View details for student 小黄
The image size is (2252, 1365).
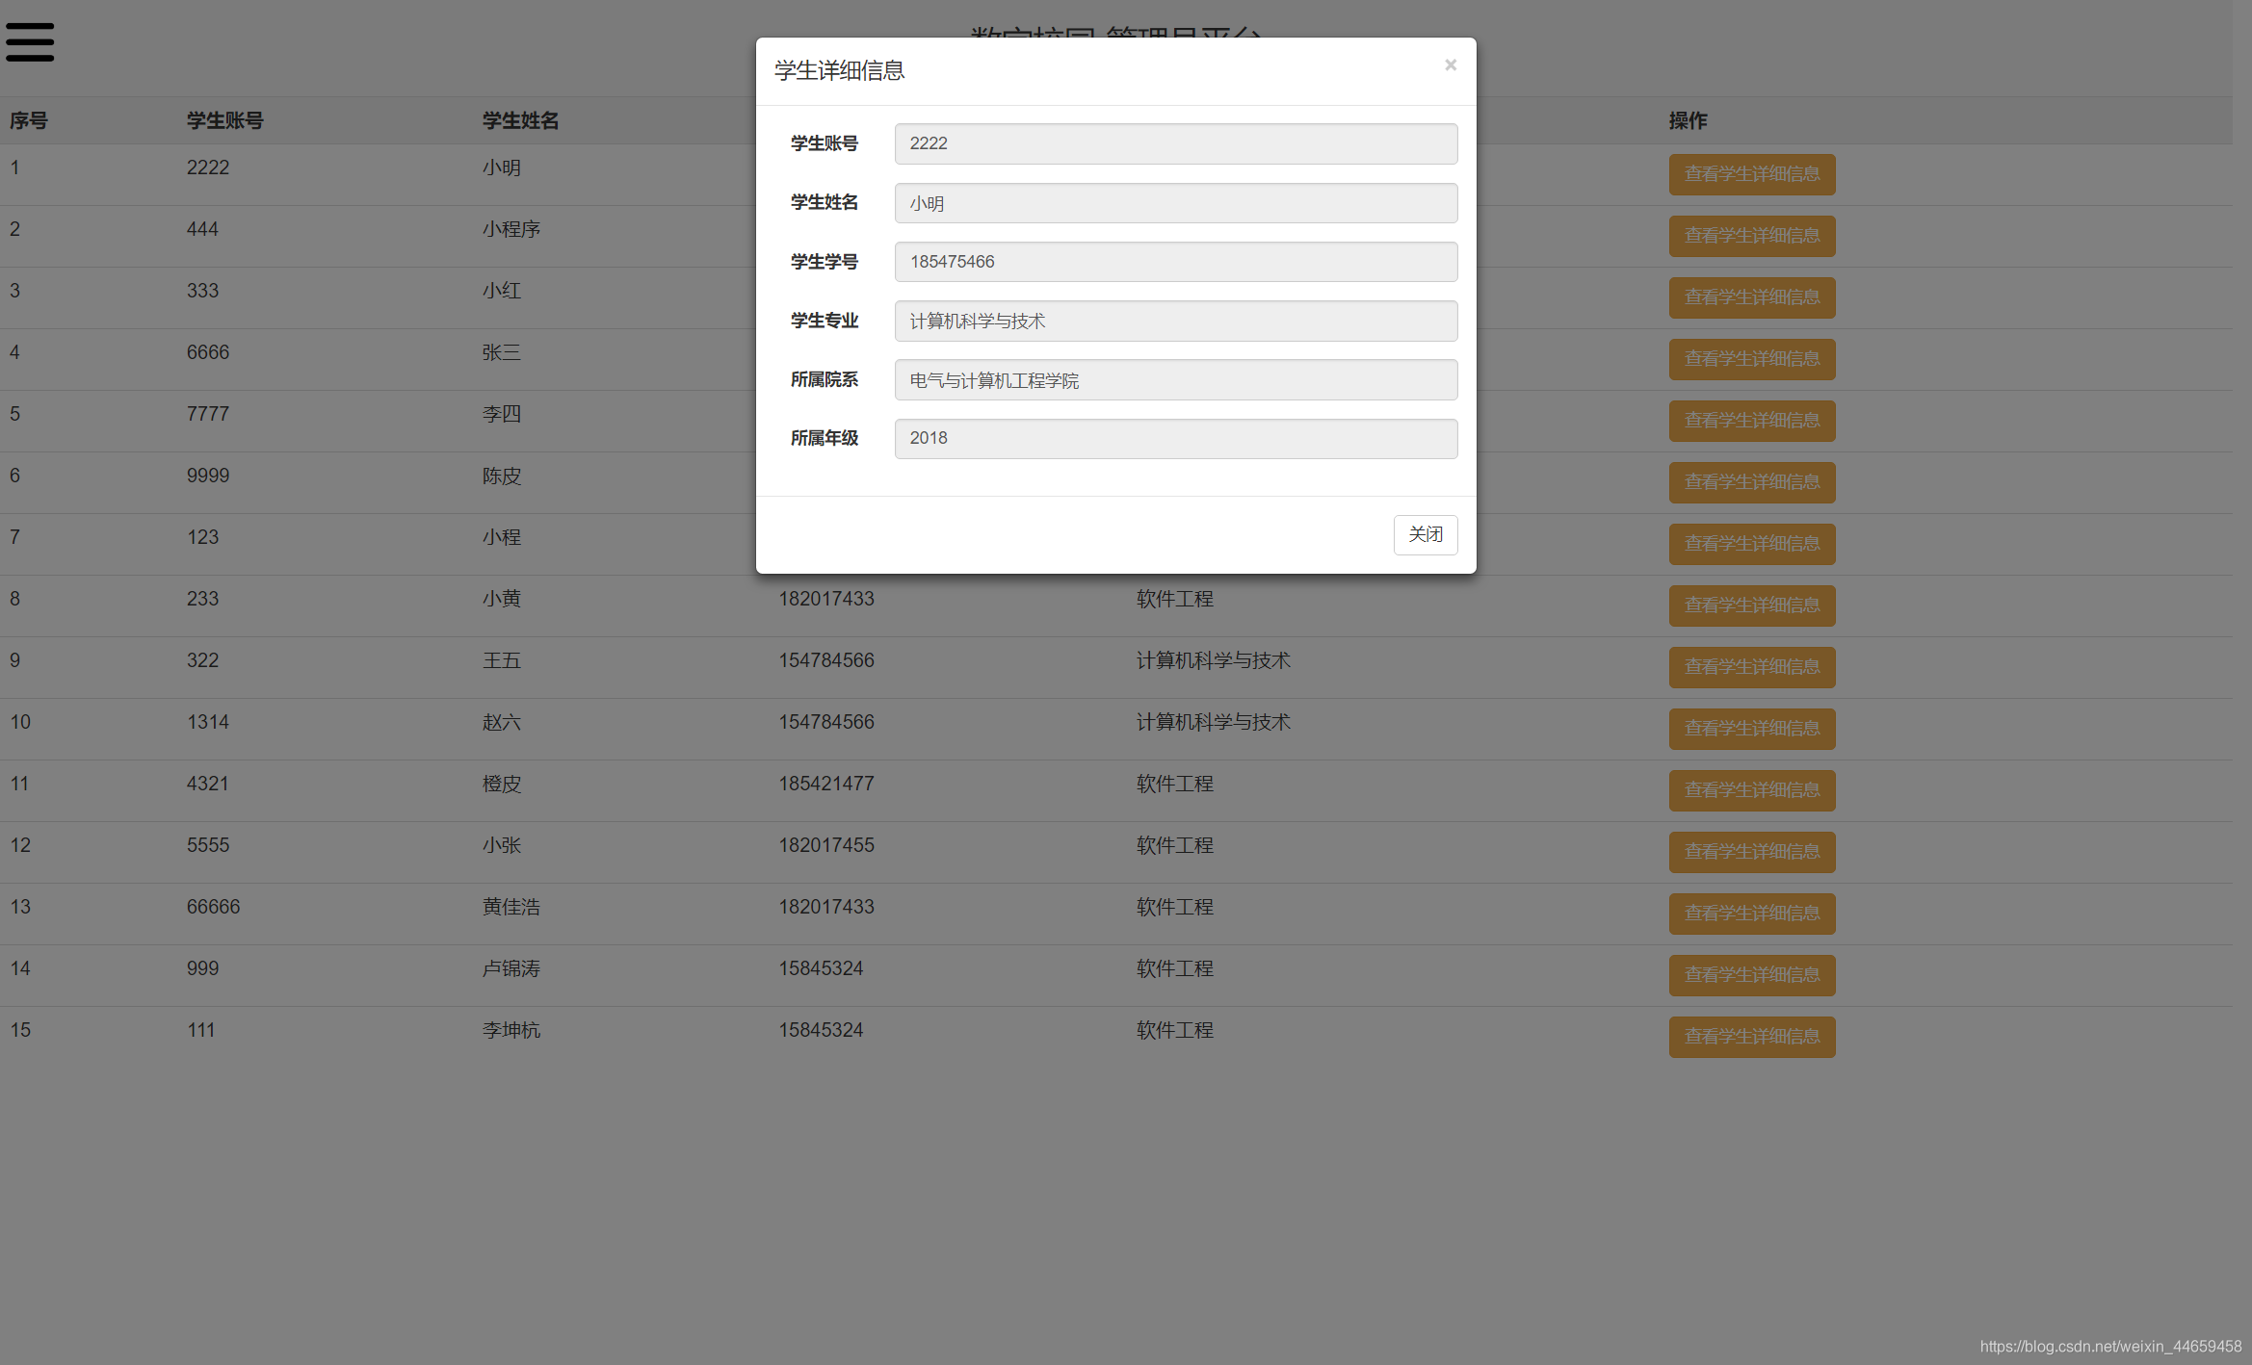[1752, 605]
